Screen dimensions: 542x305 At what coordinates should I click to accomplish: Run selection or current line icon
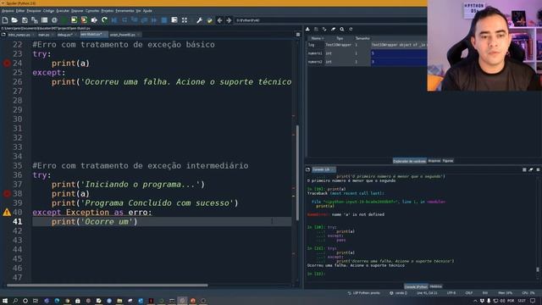point(94,20)
